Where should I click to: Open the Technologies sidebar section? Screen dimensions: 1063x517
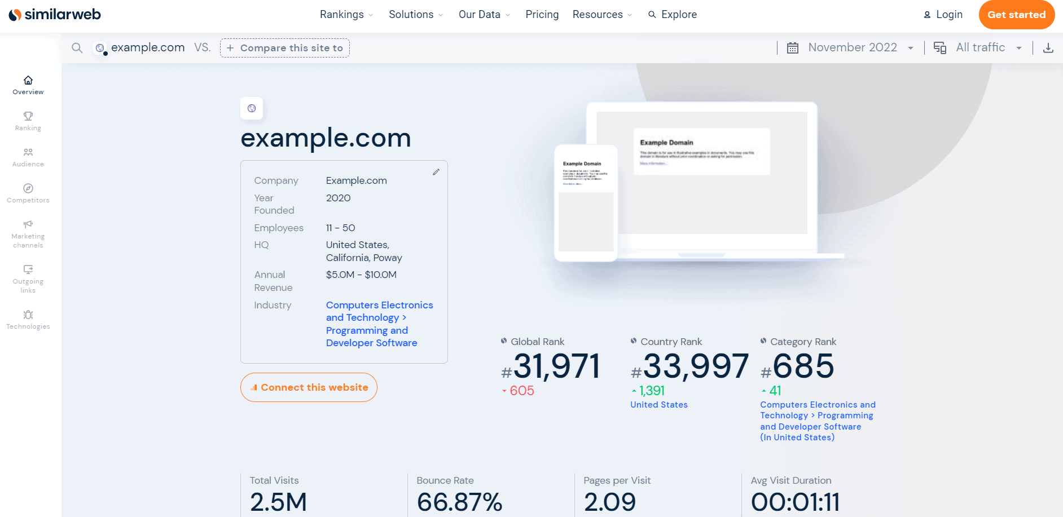point(28,320)
